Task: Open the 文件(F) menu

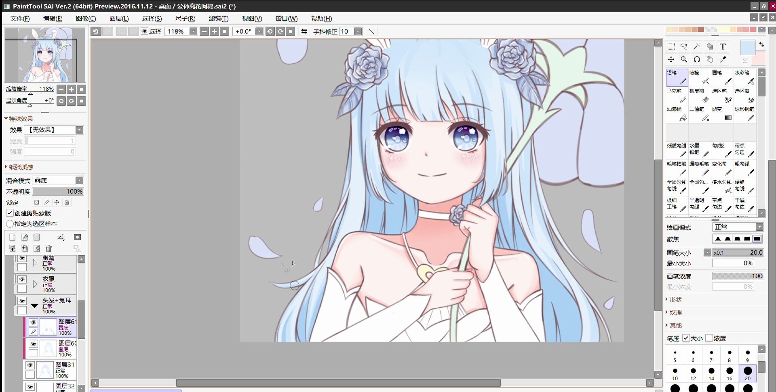Action: pyautogui.click(x=20, y=19)
